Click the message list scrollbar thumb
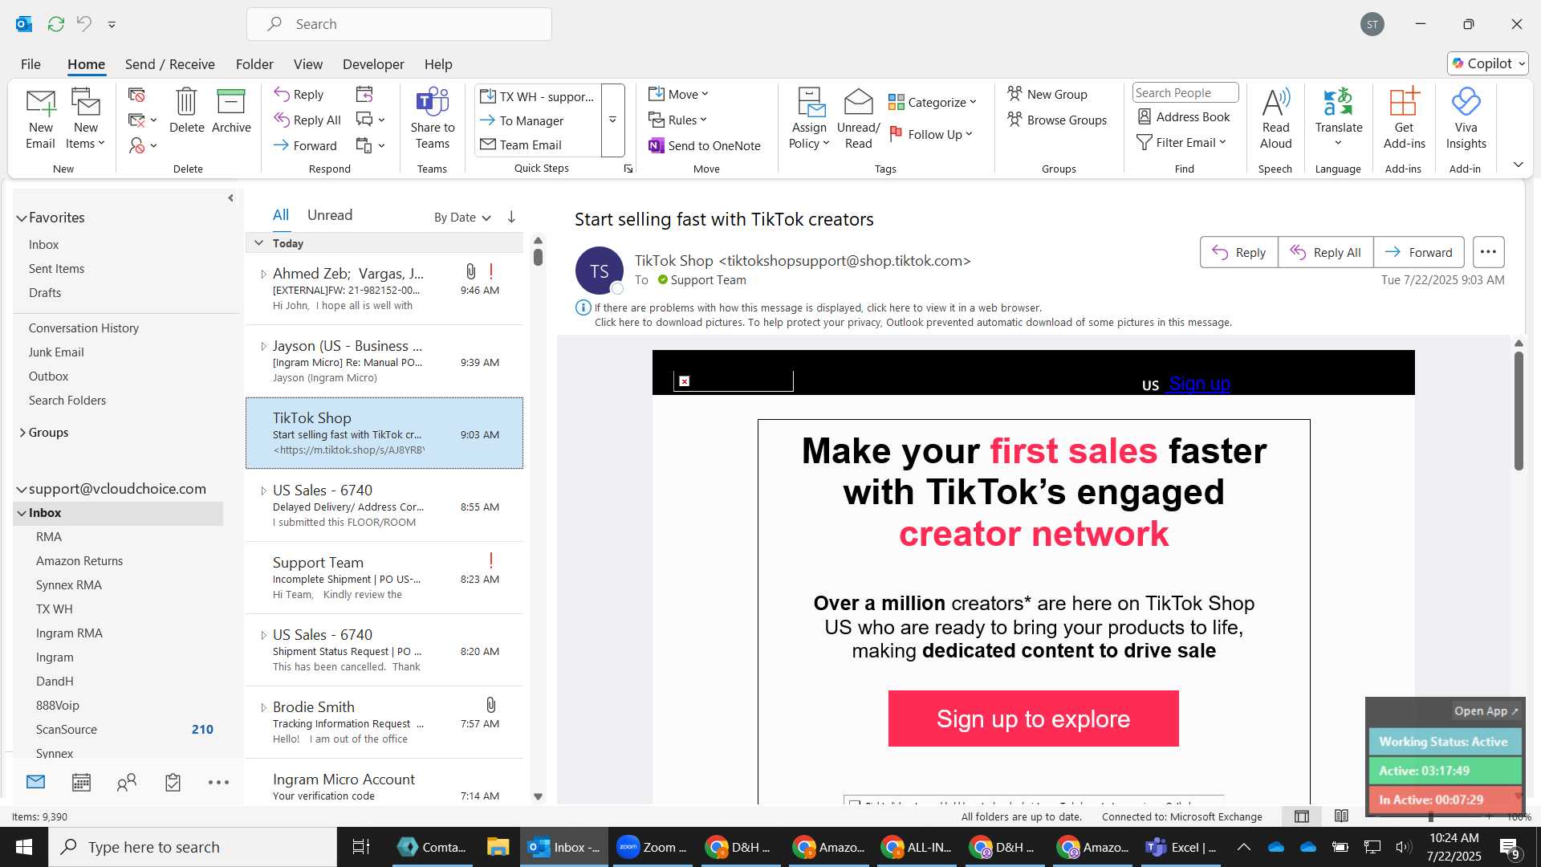Viewport: 1541px width, 867px height. pyautogui.click(x=538, y=257)
